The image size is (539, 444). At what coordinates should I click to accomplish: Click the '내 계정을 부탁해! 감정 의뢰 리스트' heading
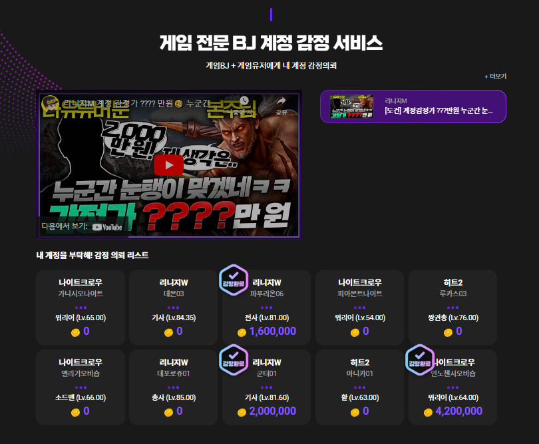pyautogui.click(x=92, y=255)
